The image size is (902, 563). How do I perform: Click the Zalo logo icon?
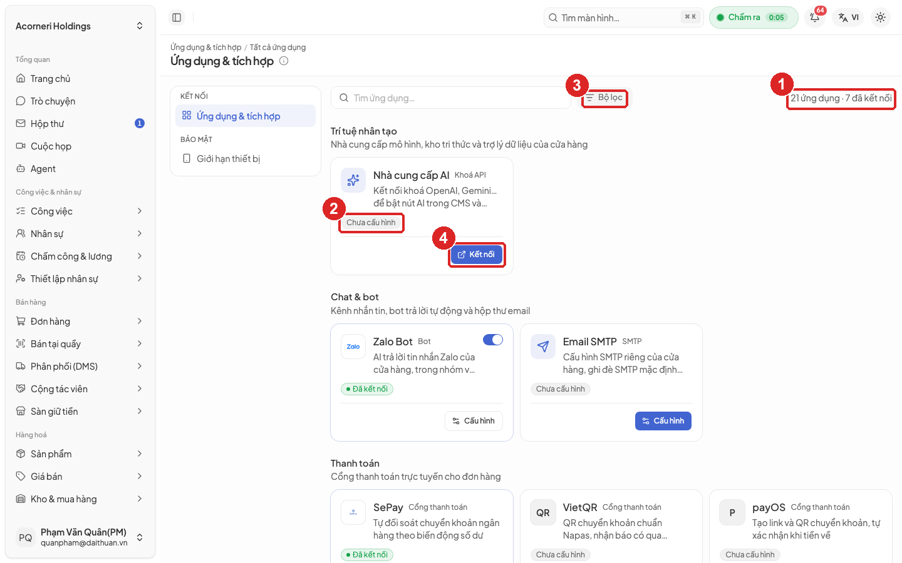(x=353, y=347)
